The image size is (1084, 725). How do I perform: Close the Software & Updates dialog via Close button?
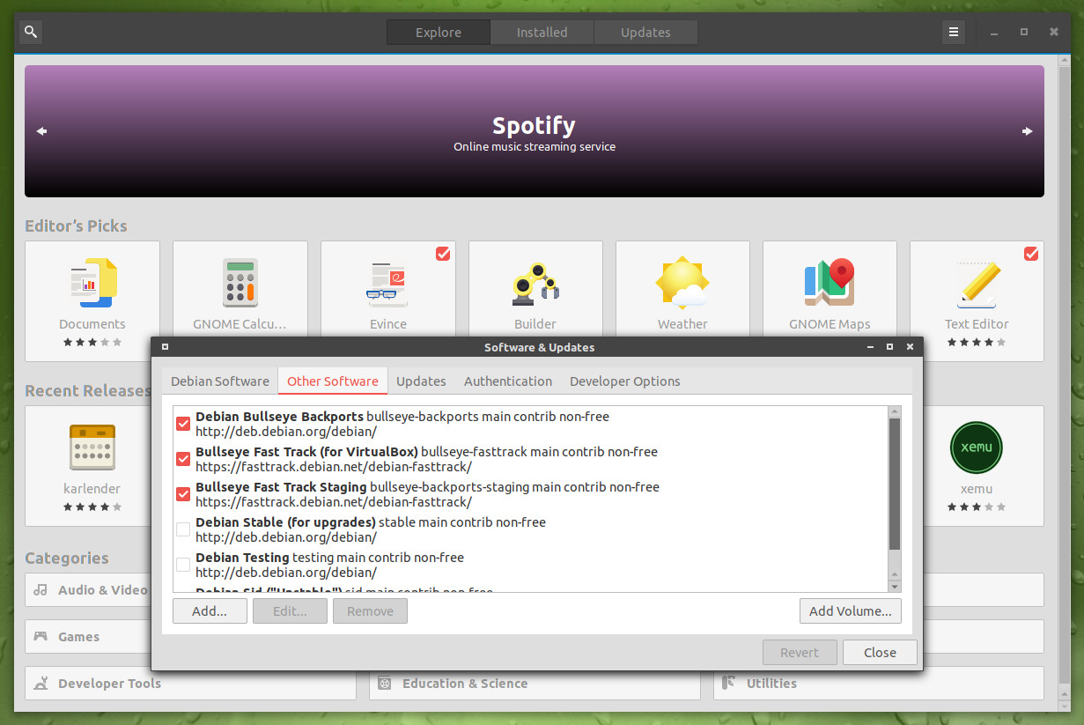coord(880,653)
